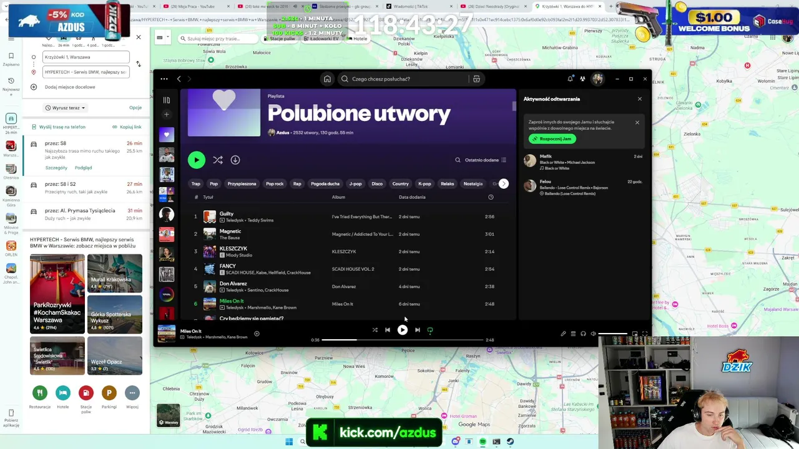Open Opcje route options in Maps
Image resolution: width=799 pixels, height=449 pixels.
pos(135,108)
